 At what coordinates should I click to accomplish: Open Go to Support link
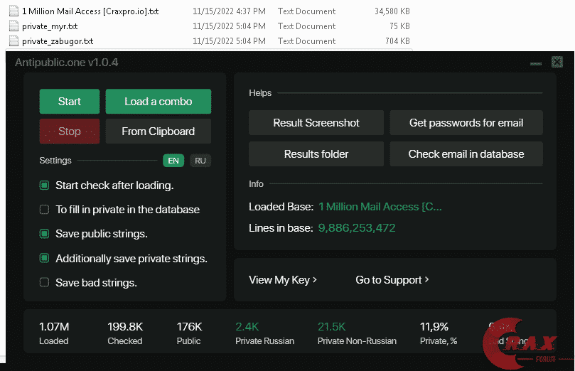tap(392, 280)
